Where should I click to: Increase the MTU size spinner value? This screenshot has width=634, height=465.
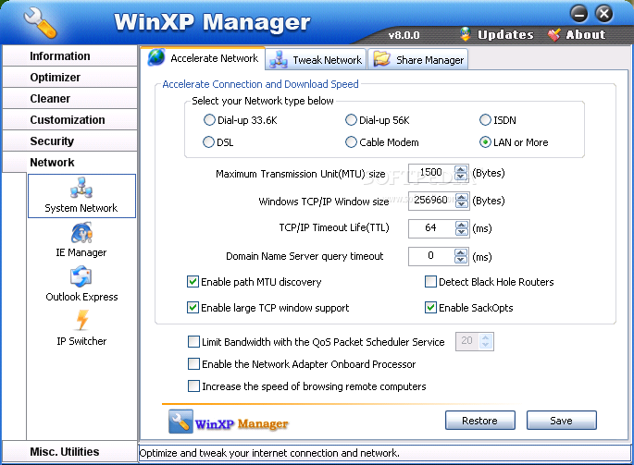(461, 169)
